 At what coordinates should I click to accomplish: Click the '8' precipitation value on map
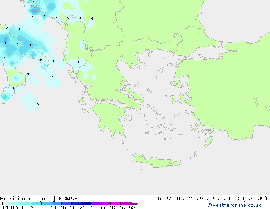coord(6,43)
